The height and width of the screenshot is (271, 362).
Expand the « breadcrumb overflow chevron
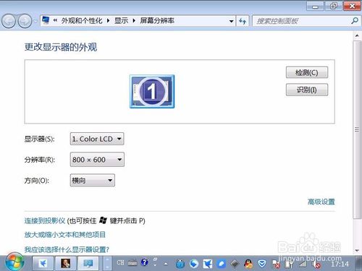pyautogui.click(x=55, y=21)
